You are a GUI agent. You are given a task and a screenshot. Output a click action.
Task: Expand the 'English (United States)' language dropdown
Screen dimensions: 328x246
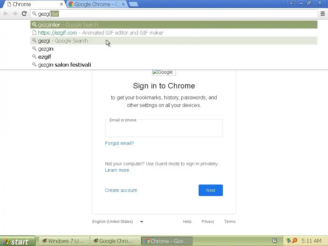coord(118,222)
